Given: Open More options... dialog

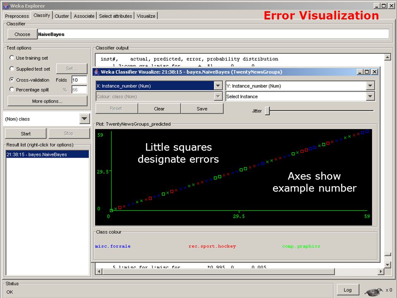Looking at the screenshot, I should [x=47, y=101].
